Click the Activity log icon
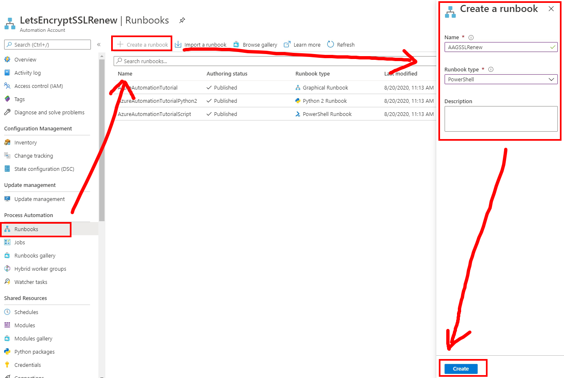 pyautogui.click(x=7, y=73)
